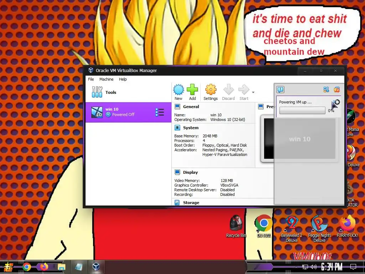365x274 pixels.
Task: Click the Powering VM up progress bar
Action: (x=302, y=111)
